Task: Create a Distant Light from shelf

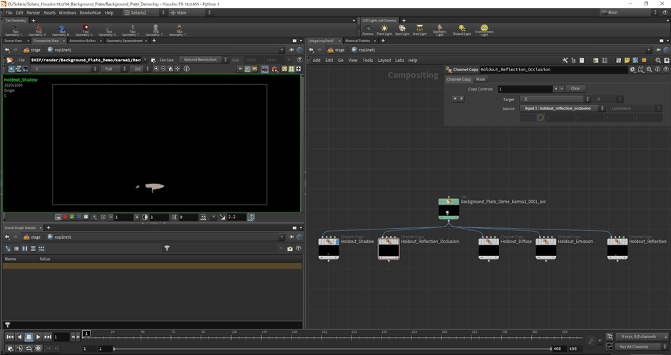Action: point(462,30)
